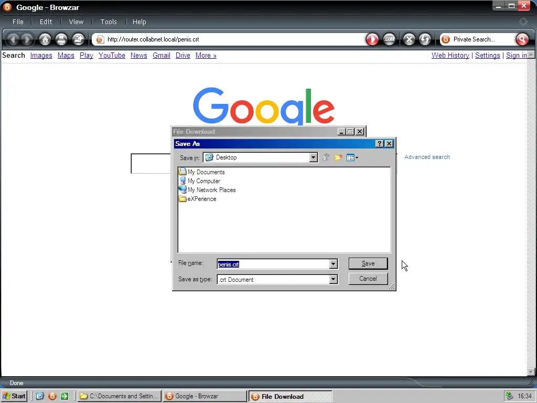Screen dimensions: 537x403
Task: Click the Print icon in toolbar
Action: (x=61, y=39)
